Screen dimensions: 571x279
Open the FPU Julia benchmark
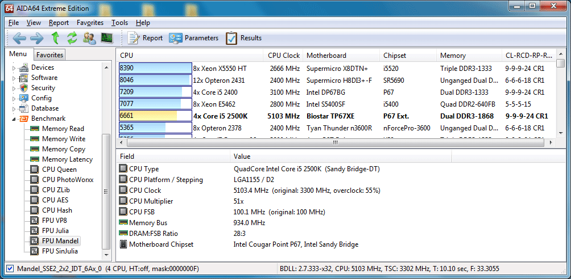coord(55,230)
